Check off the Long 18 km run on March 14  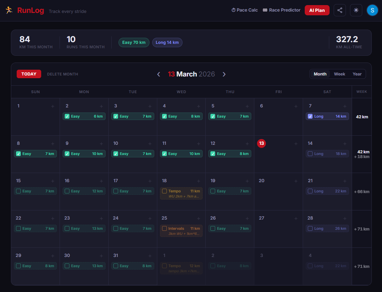(310, 154)
